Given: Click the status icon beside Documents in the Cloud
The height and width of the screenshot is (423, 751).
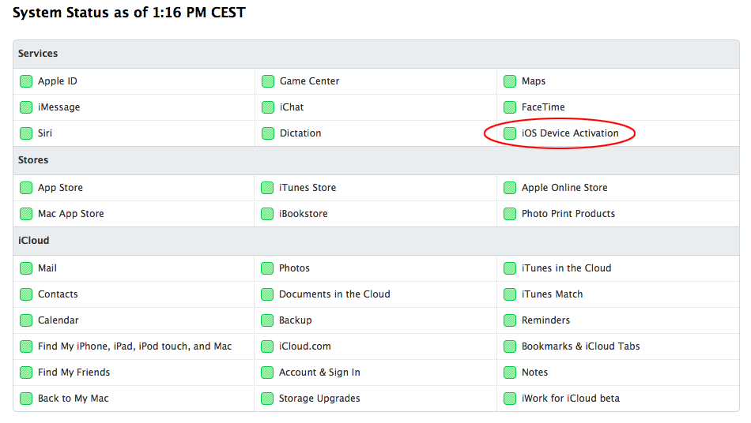Looking at the screenshot, I should pyautogui.click(x=267, y=294).
